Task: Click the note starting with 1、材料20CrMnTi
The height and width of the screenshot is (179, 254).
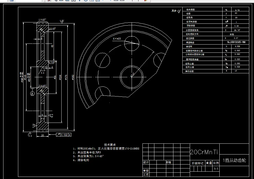Action: [106, 148]
